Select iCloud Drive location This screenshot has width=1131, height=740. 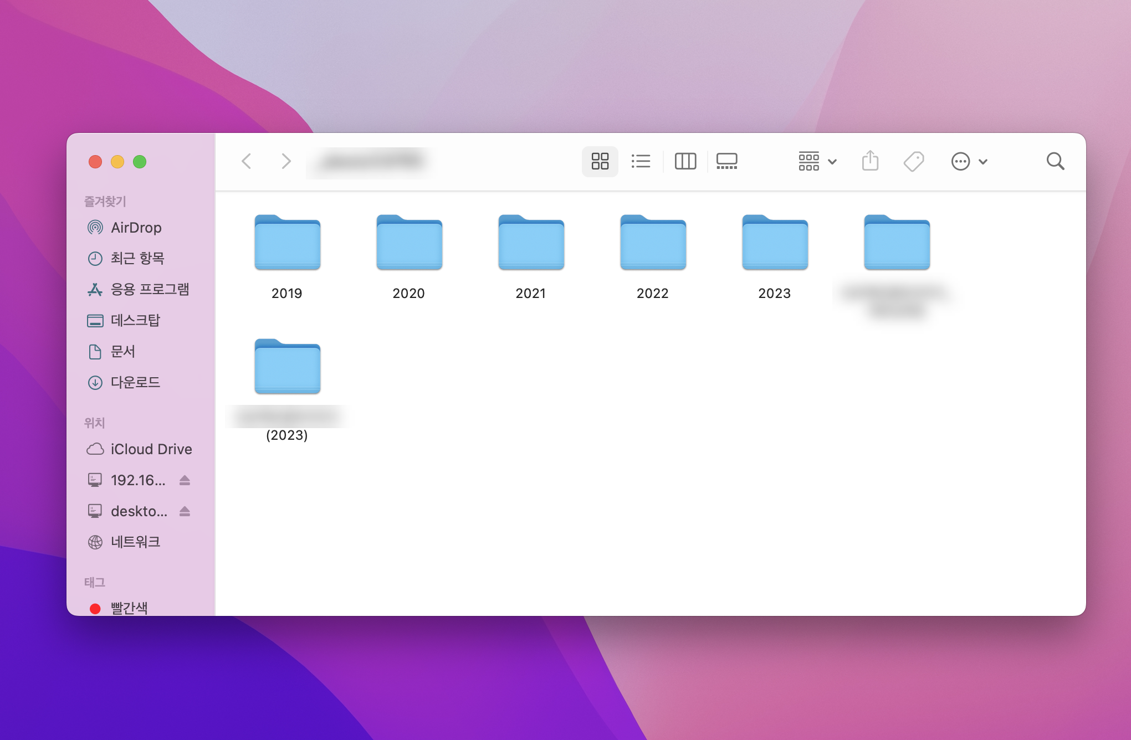point(151,449)
